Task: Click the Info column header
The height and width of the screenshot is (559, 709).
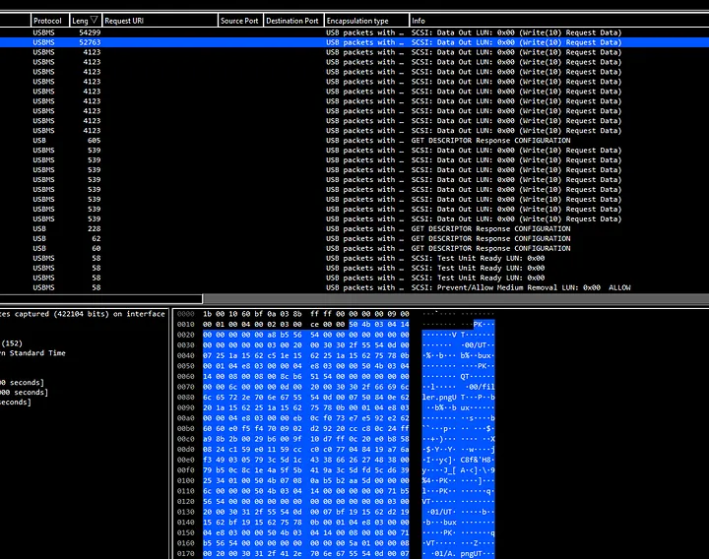Action: 559,21
